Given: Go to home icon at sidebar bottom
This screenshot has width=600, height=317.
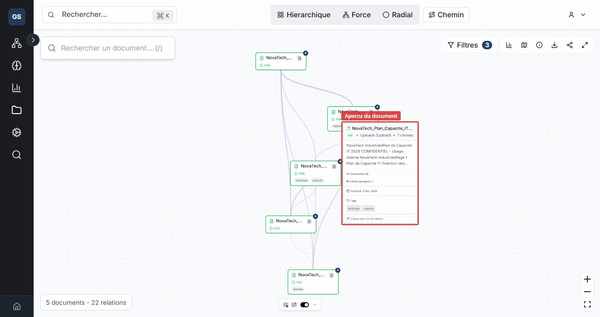Looking at the screenshot, I should click(x=16, y=306).
